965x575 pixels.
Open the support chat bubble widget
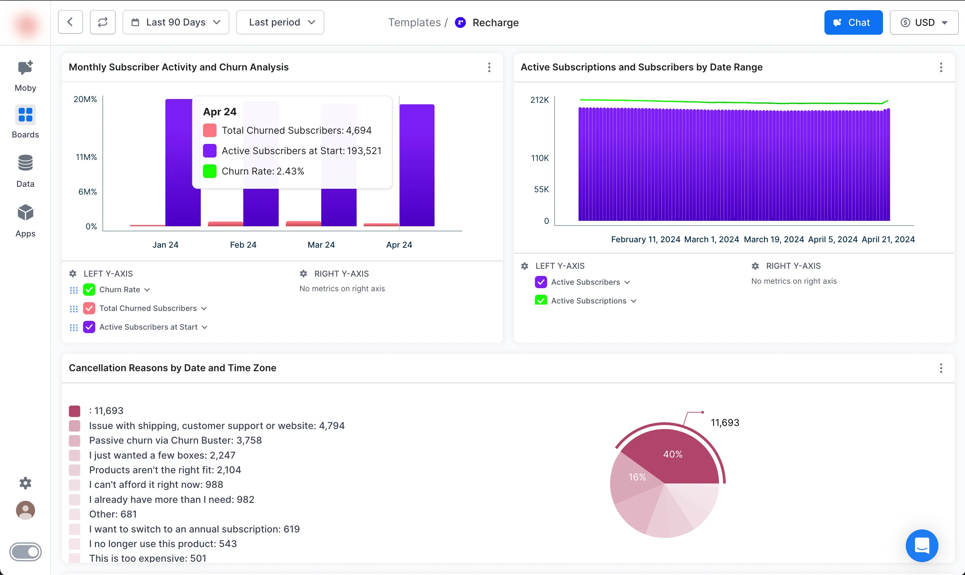point(921,545)
